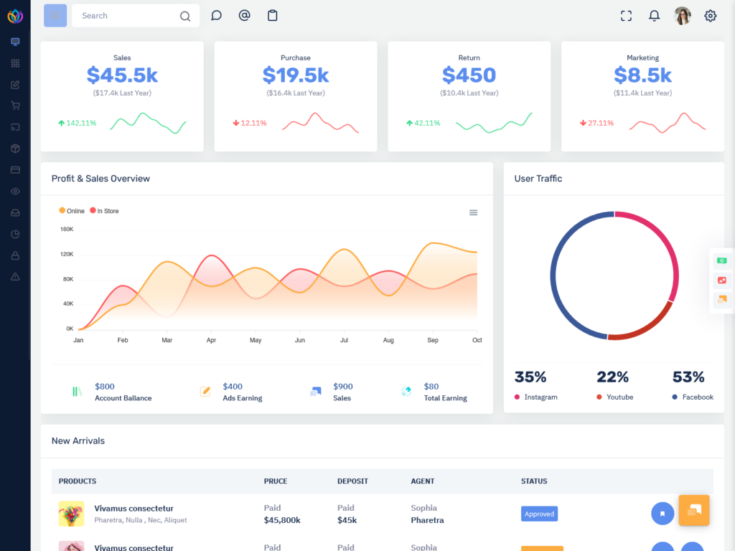
Task: Click the lock icon in sidebar
Action: 15,255
